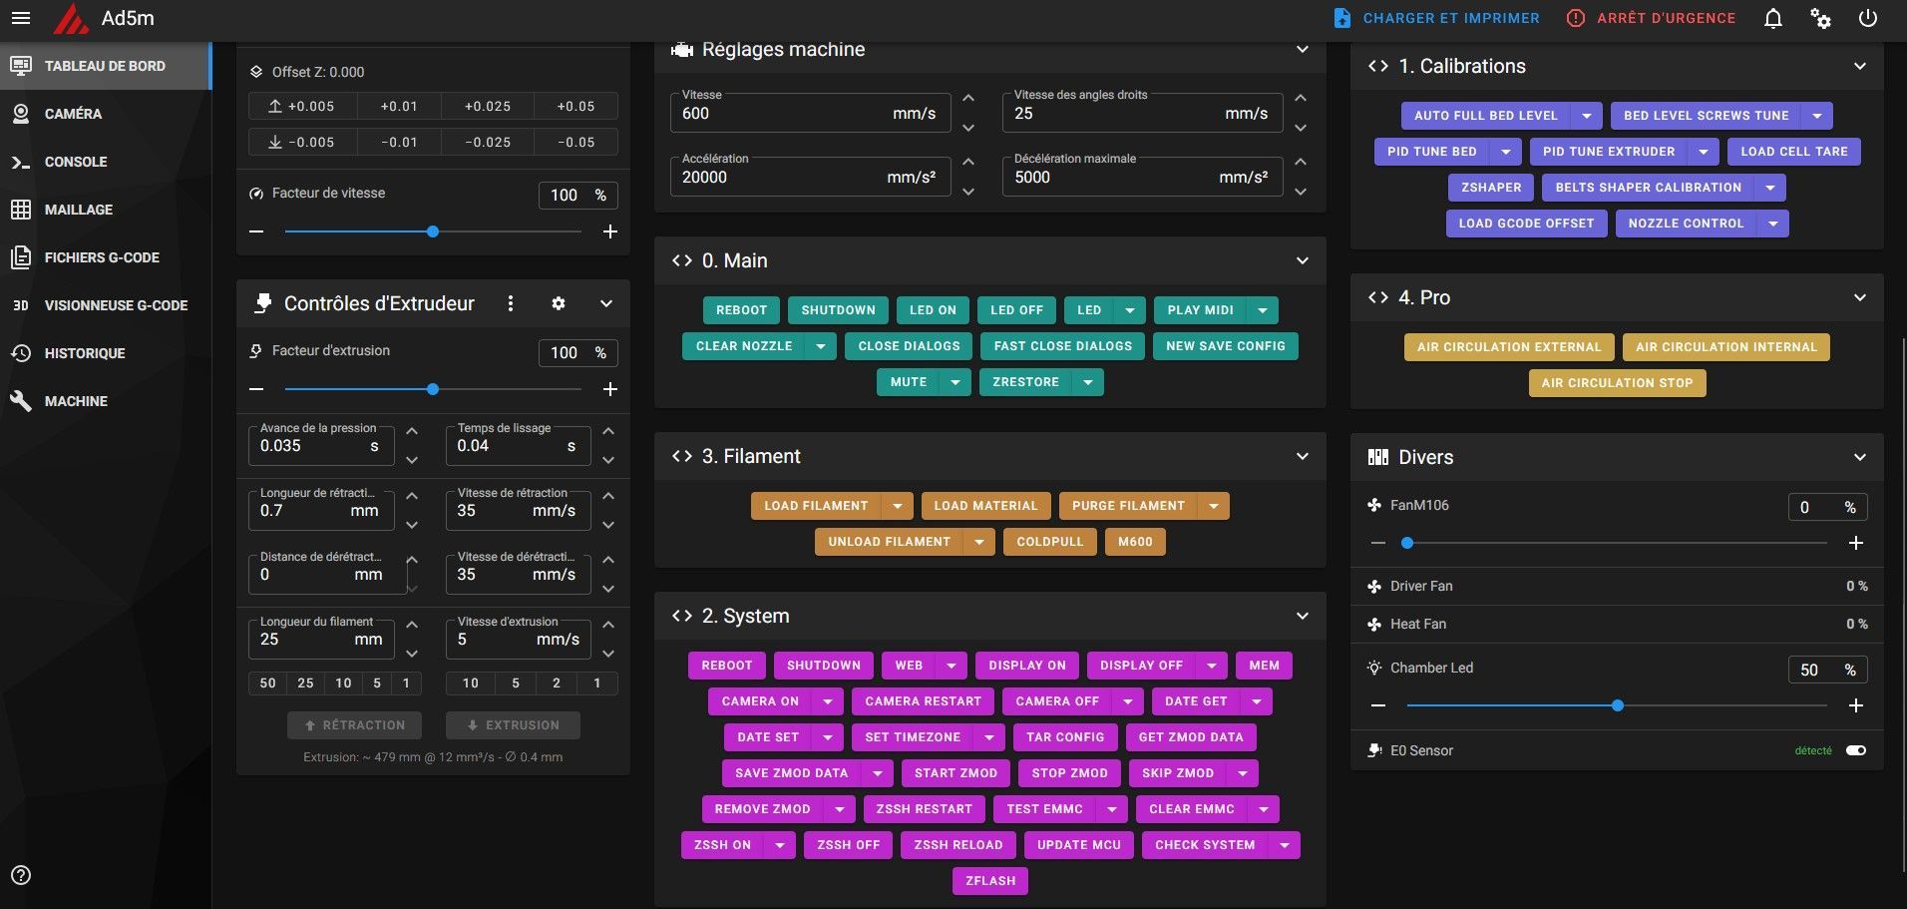Select 50 mm filament length preset
1907x909 pixels.
point(267,683)
